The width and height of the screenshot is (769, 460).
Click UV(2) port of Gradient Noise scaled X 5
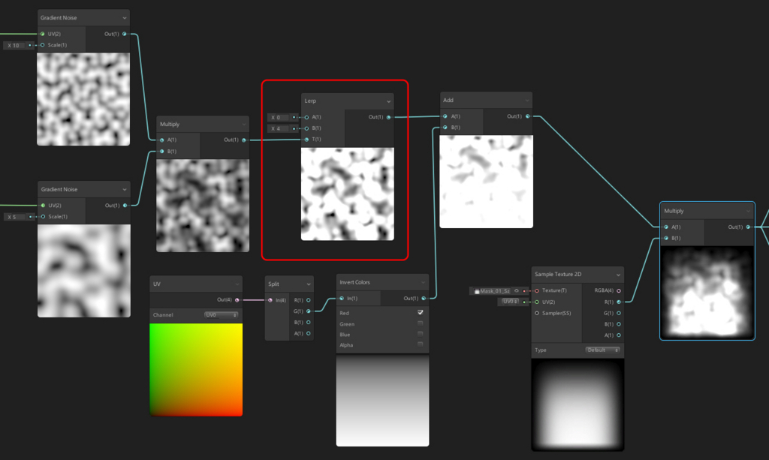point(43,206)
